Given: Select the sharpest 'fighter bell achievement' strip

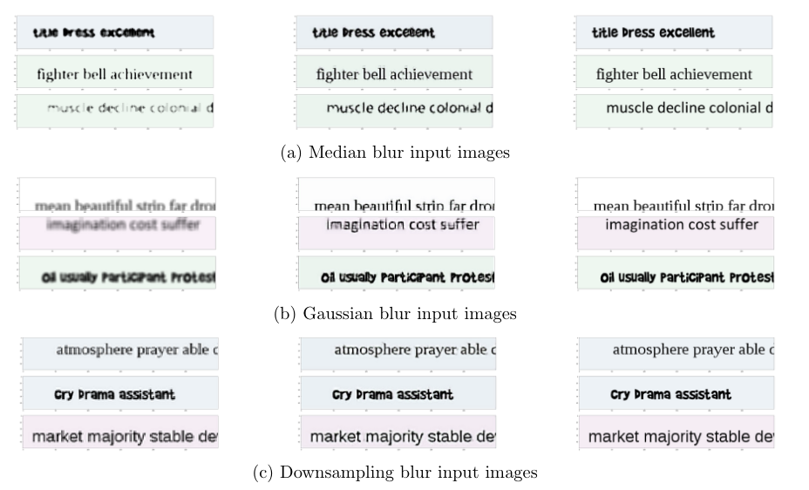Looking at the screenshot, I should click(674, 71).
